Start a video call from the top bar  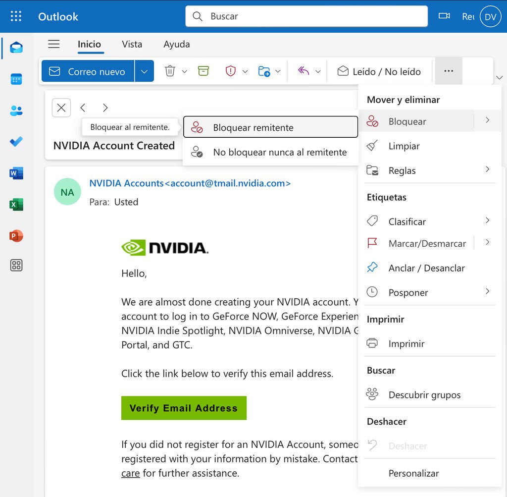coord(444,15)
